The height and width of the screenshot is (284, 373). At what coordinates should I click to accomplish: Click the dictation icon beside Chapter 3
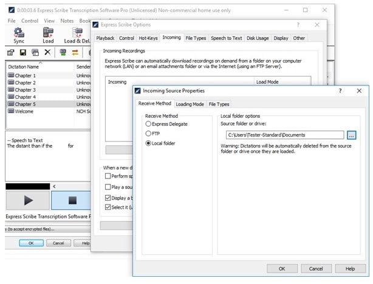click(x=11, y=90)
